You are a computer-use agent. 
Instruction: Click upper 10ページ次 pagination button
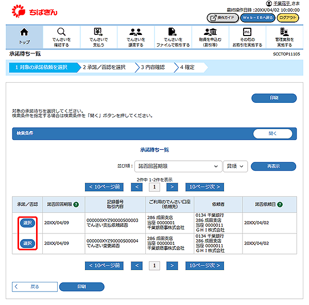coord(204,187)
